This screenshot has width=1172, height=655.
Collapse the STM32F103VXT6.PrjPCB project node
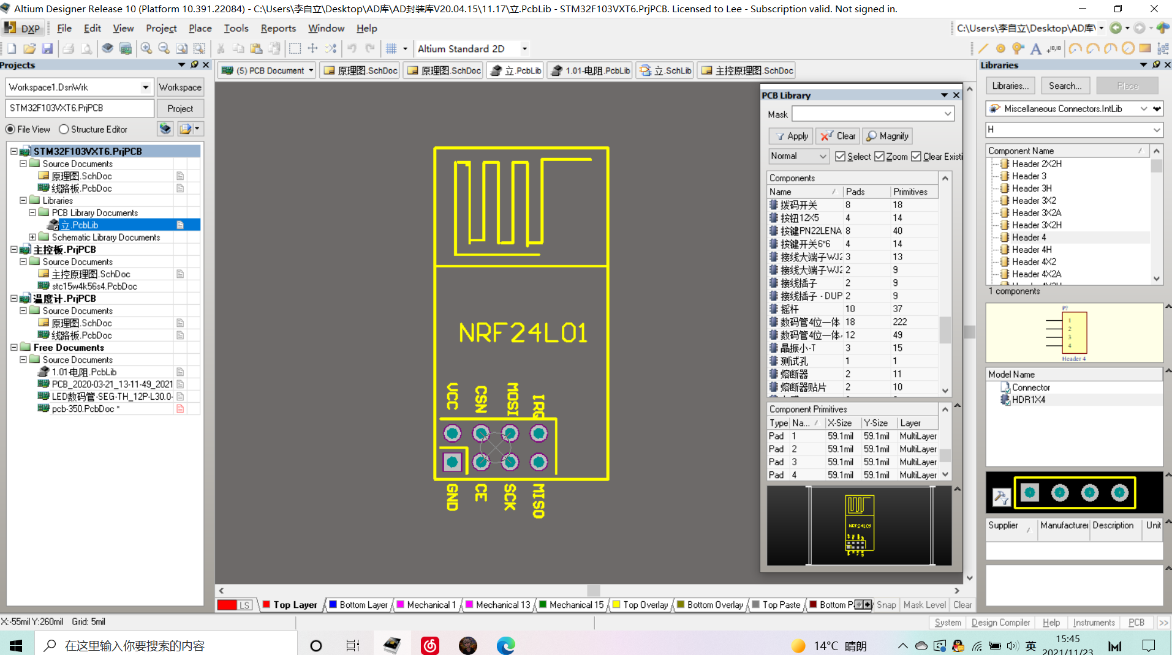tap(13, 151)
